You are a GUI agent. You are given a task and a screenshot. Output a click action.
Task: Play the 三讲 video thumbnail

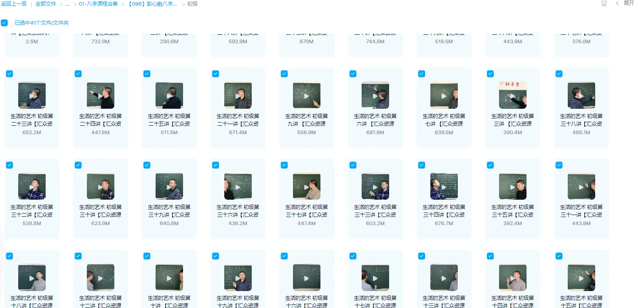(x=513, y=95)
